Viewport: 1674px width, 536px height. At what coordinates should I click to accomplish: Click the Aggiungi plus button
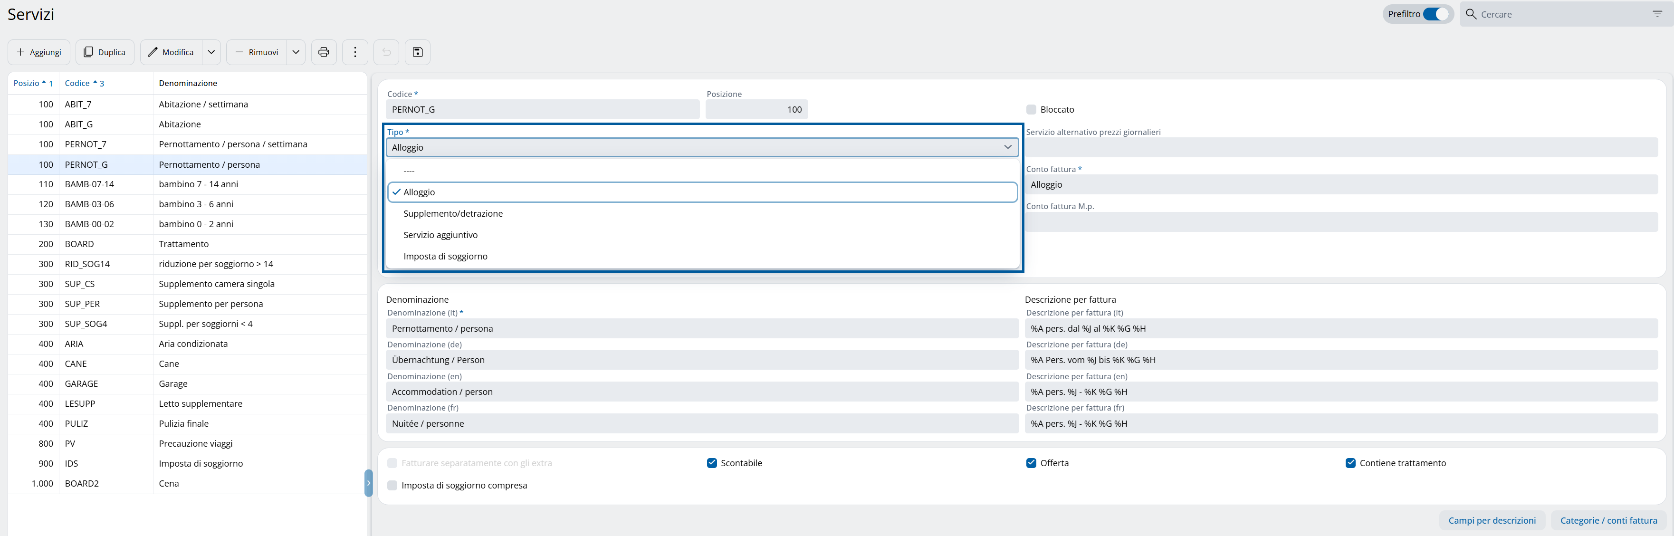tap(39, 52)
